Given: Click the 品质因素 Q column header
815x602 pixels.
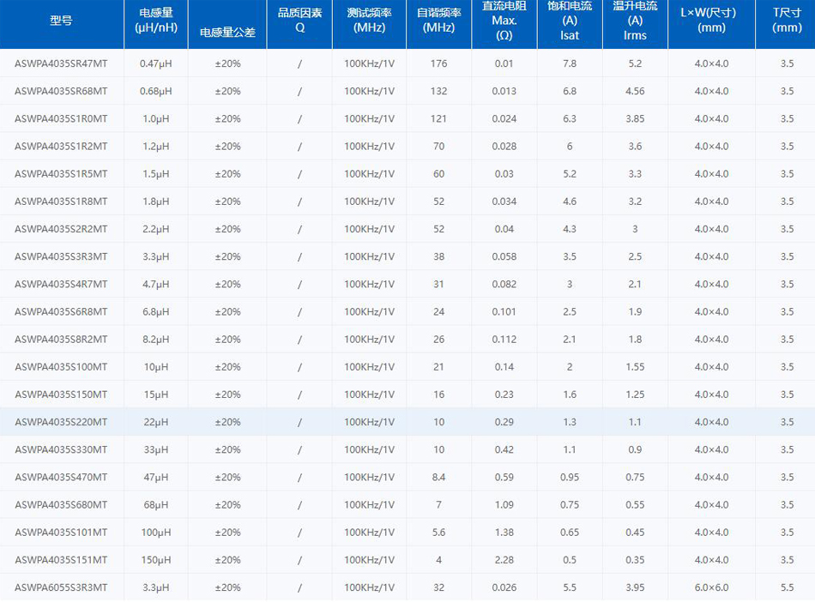Looking at the screenshot, I should coord(299,21).
